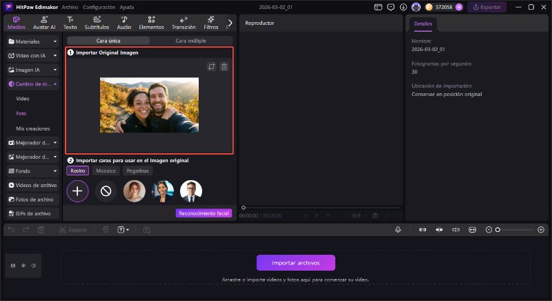This screenshot has height=301, width=552.
Task: Open the Medios tab
Action: [16, 23]
